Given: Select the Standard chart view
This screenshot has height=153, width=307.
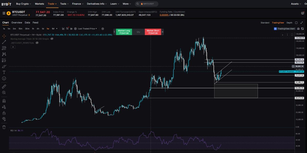Looking at the screenshot, I should (x=265, y=23).
